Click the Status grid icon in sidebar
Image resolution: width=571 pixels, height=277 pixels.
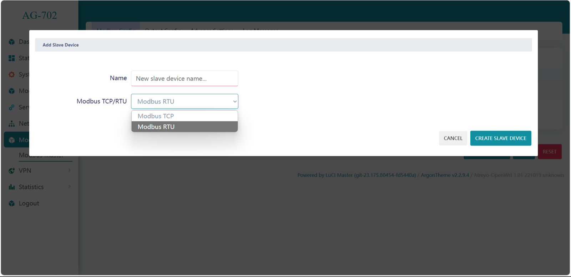(x=12, y=58)
